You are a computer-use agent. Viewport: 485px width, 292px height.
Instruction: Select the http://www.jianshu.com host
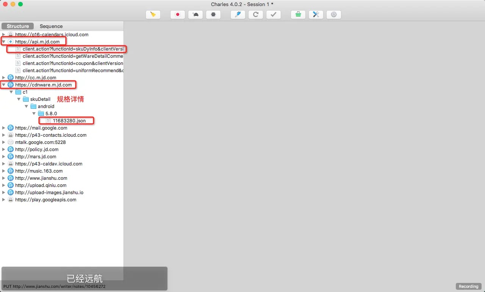[41, 178]
